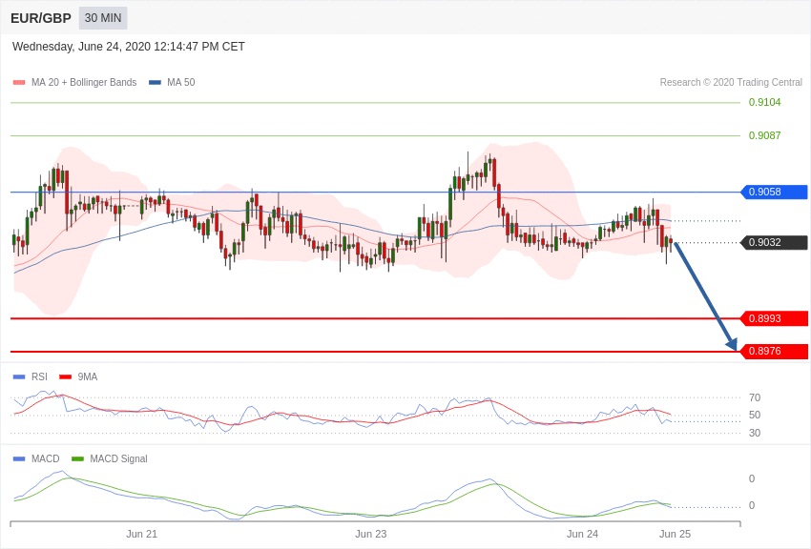Click the Jun 25 date axis label
Image resolution: width=811 pixels, height=549 pixels.
click(675, 534)
